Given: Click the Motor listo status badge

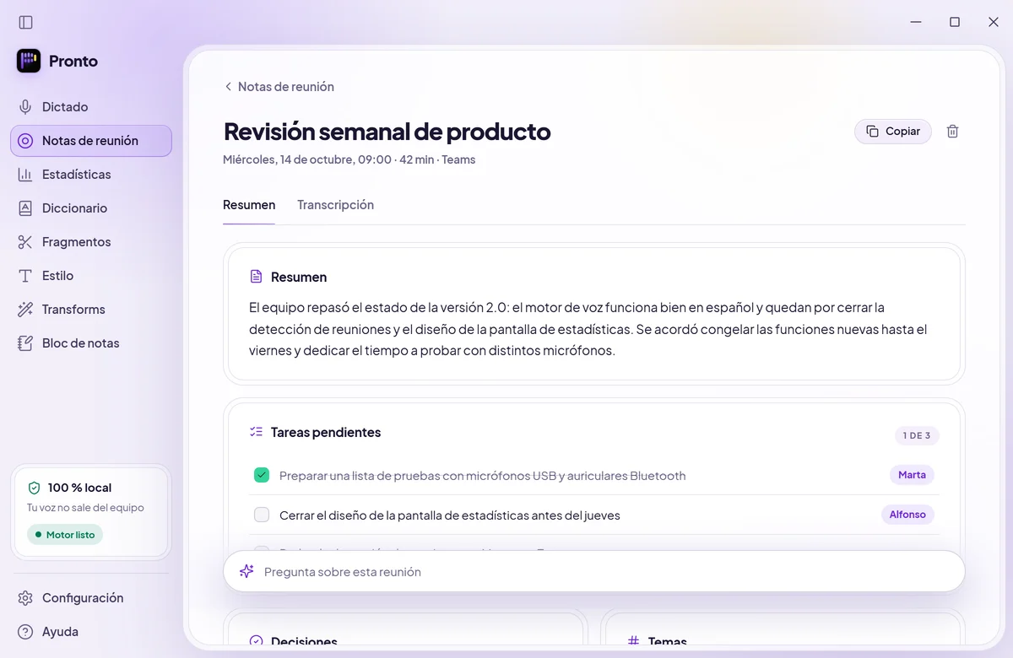Looking at the screenshot, I should pyautogui.click(x=65, y=535).
